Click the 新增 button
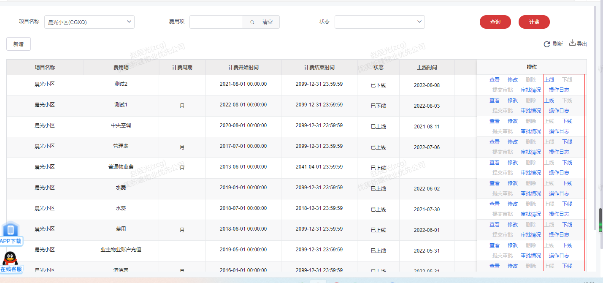This screenshot has height=283, width=603. 19,44
